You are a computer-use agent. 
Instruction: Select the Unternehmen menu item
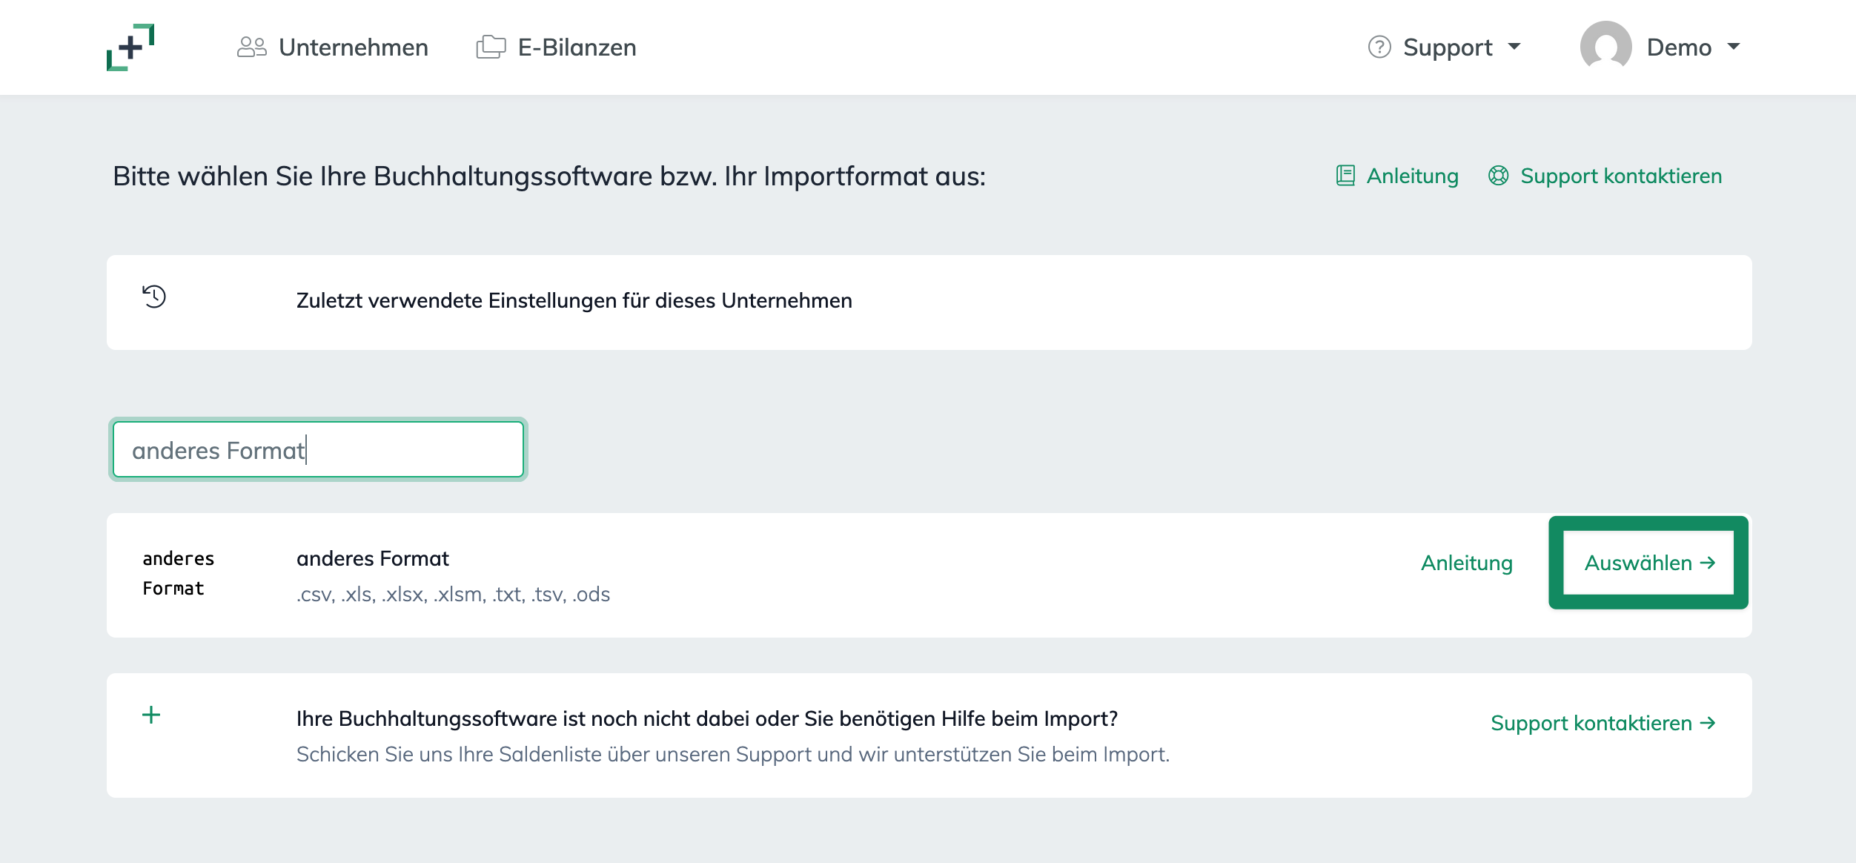point(354,47)
